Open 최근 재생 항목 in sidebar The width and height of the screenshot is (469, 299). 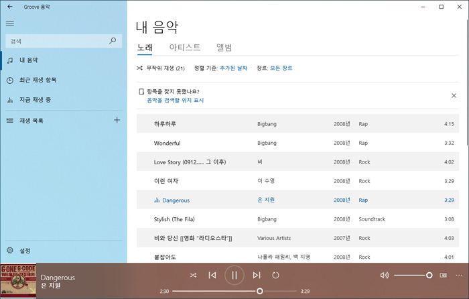64,80
